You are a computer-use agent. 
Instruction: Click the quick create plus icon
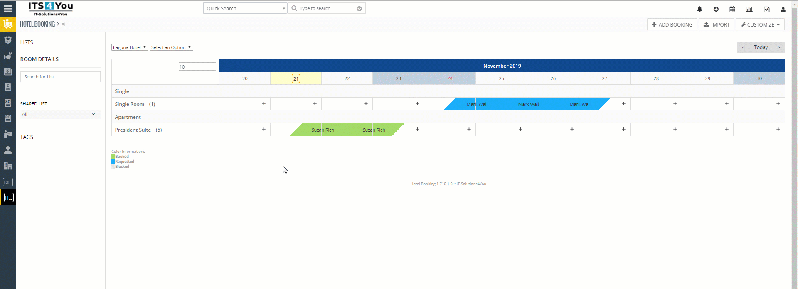[716, 9]
